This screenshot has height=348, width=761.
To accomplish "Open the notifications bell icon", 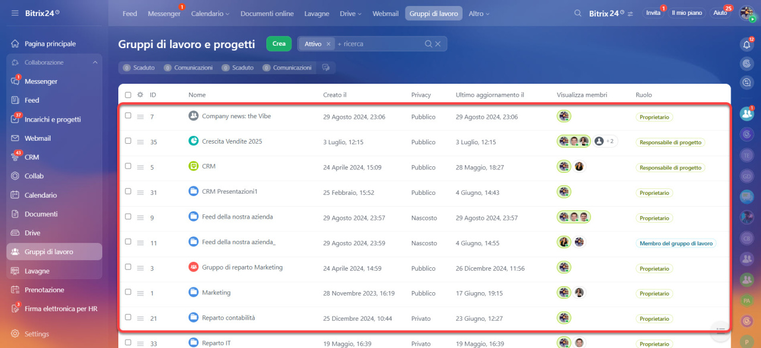I will point(747,45).
